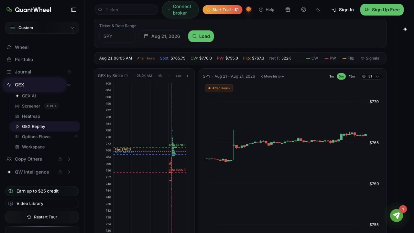The width and height of the screenshot is (414, 233).
Task: Zoom out GEX strike chart minus
Action: (x=169, y=76)
